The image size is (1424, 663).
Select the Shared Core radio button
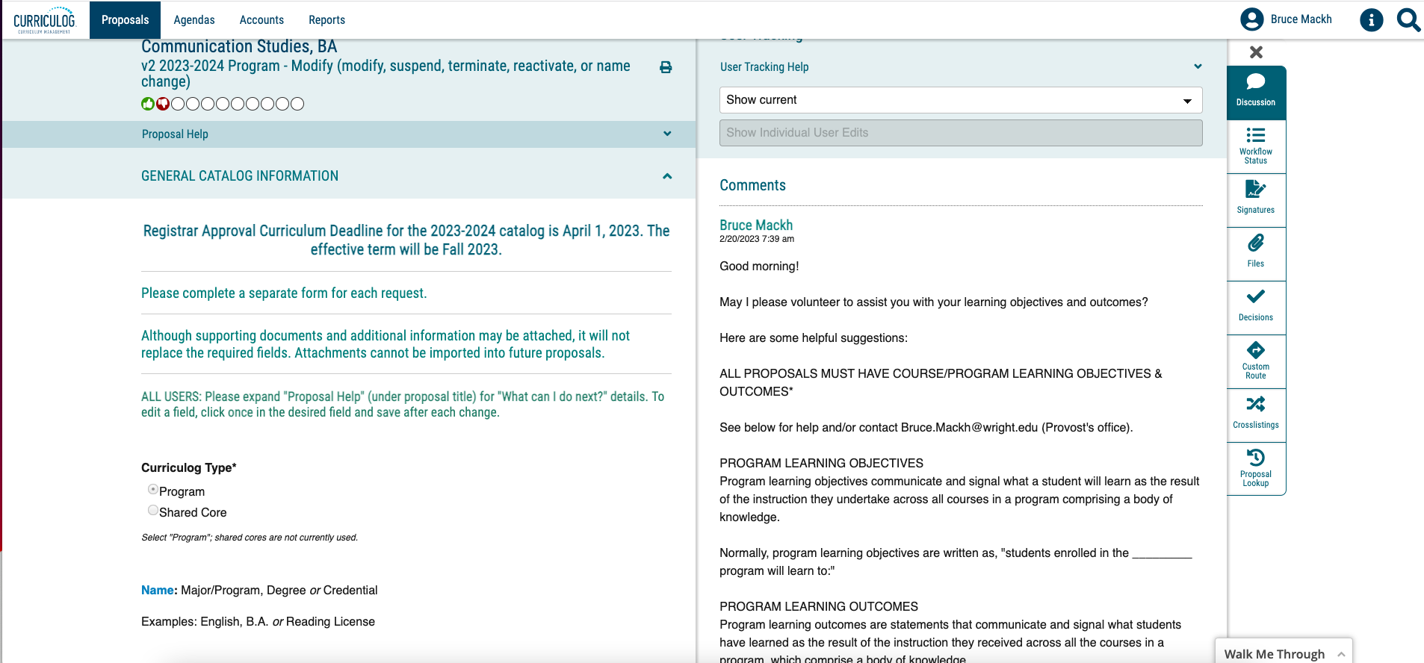point(153,511)
